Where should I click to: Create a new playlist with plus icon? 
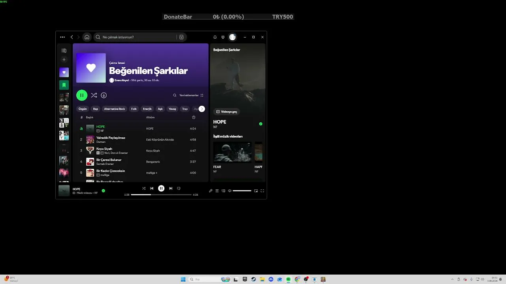pyautogui.click(x=64, y=60)
